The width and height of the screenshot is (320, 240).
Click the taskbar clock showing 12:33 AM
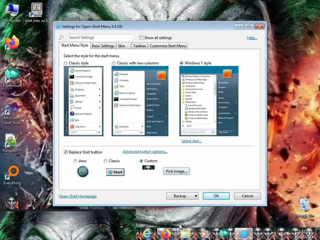tap(304, 234)
